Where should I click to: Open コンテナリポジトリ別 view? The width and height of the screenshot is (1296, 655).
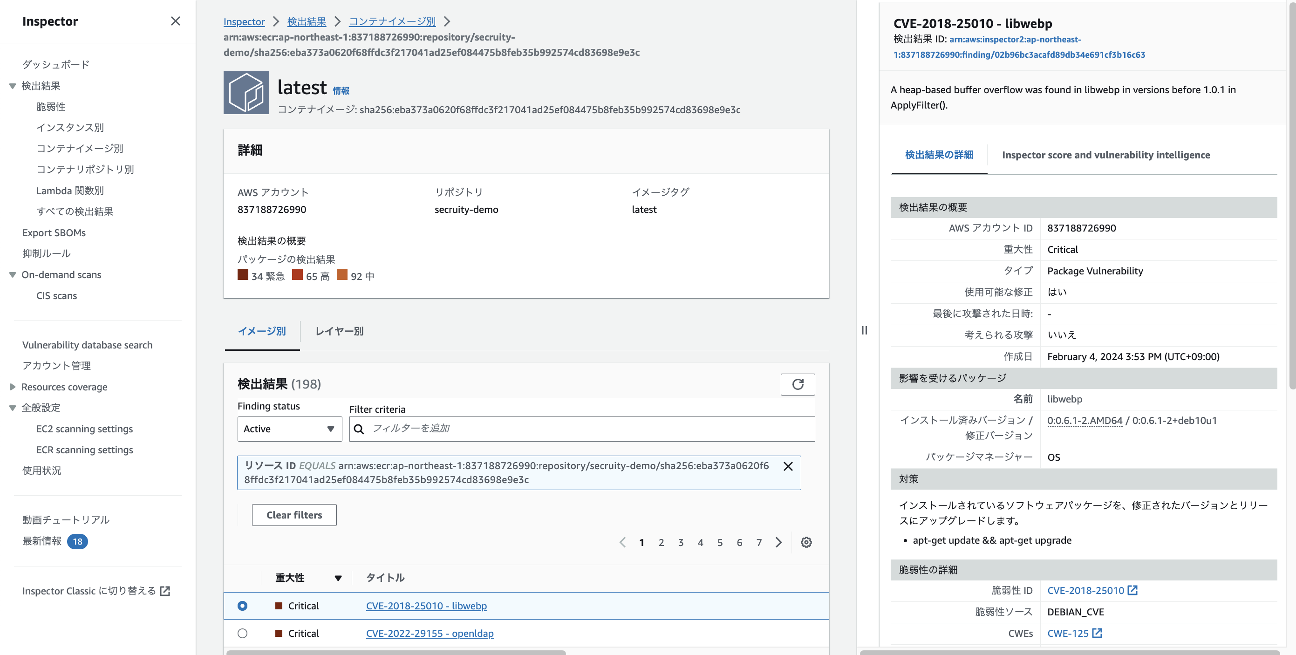tap(85, 170)
